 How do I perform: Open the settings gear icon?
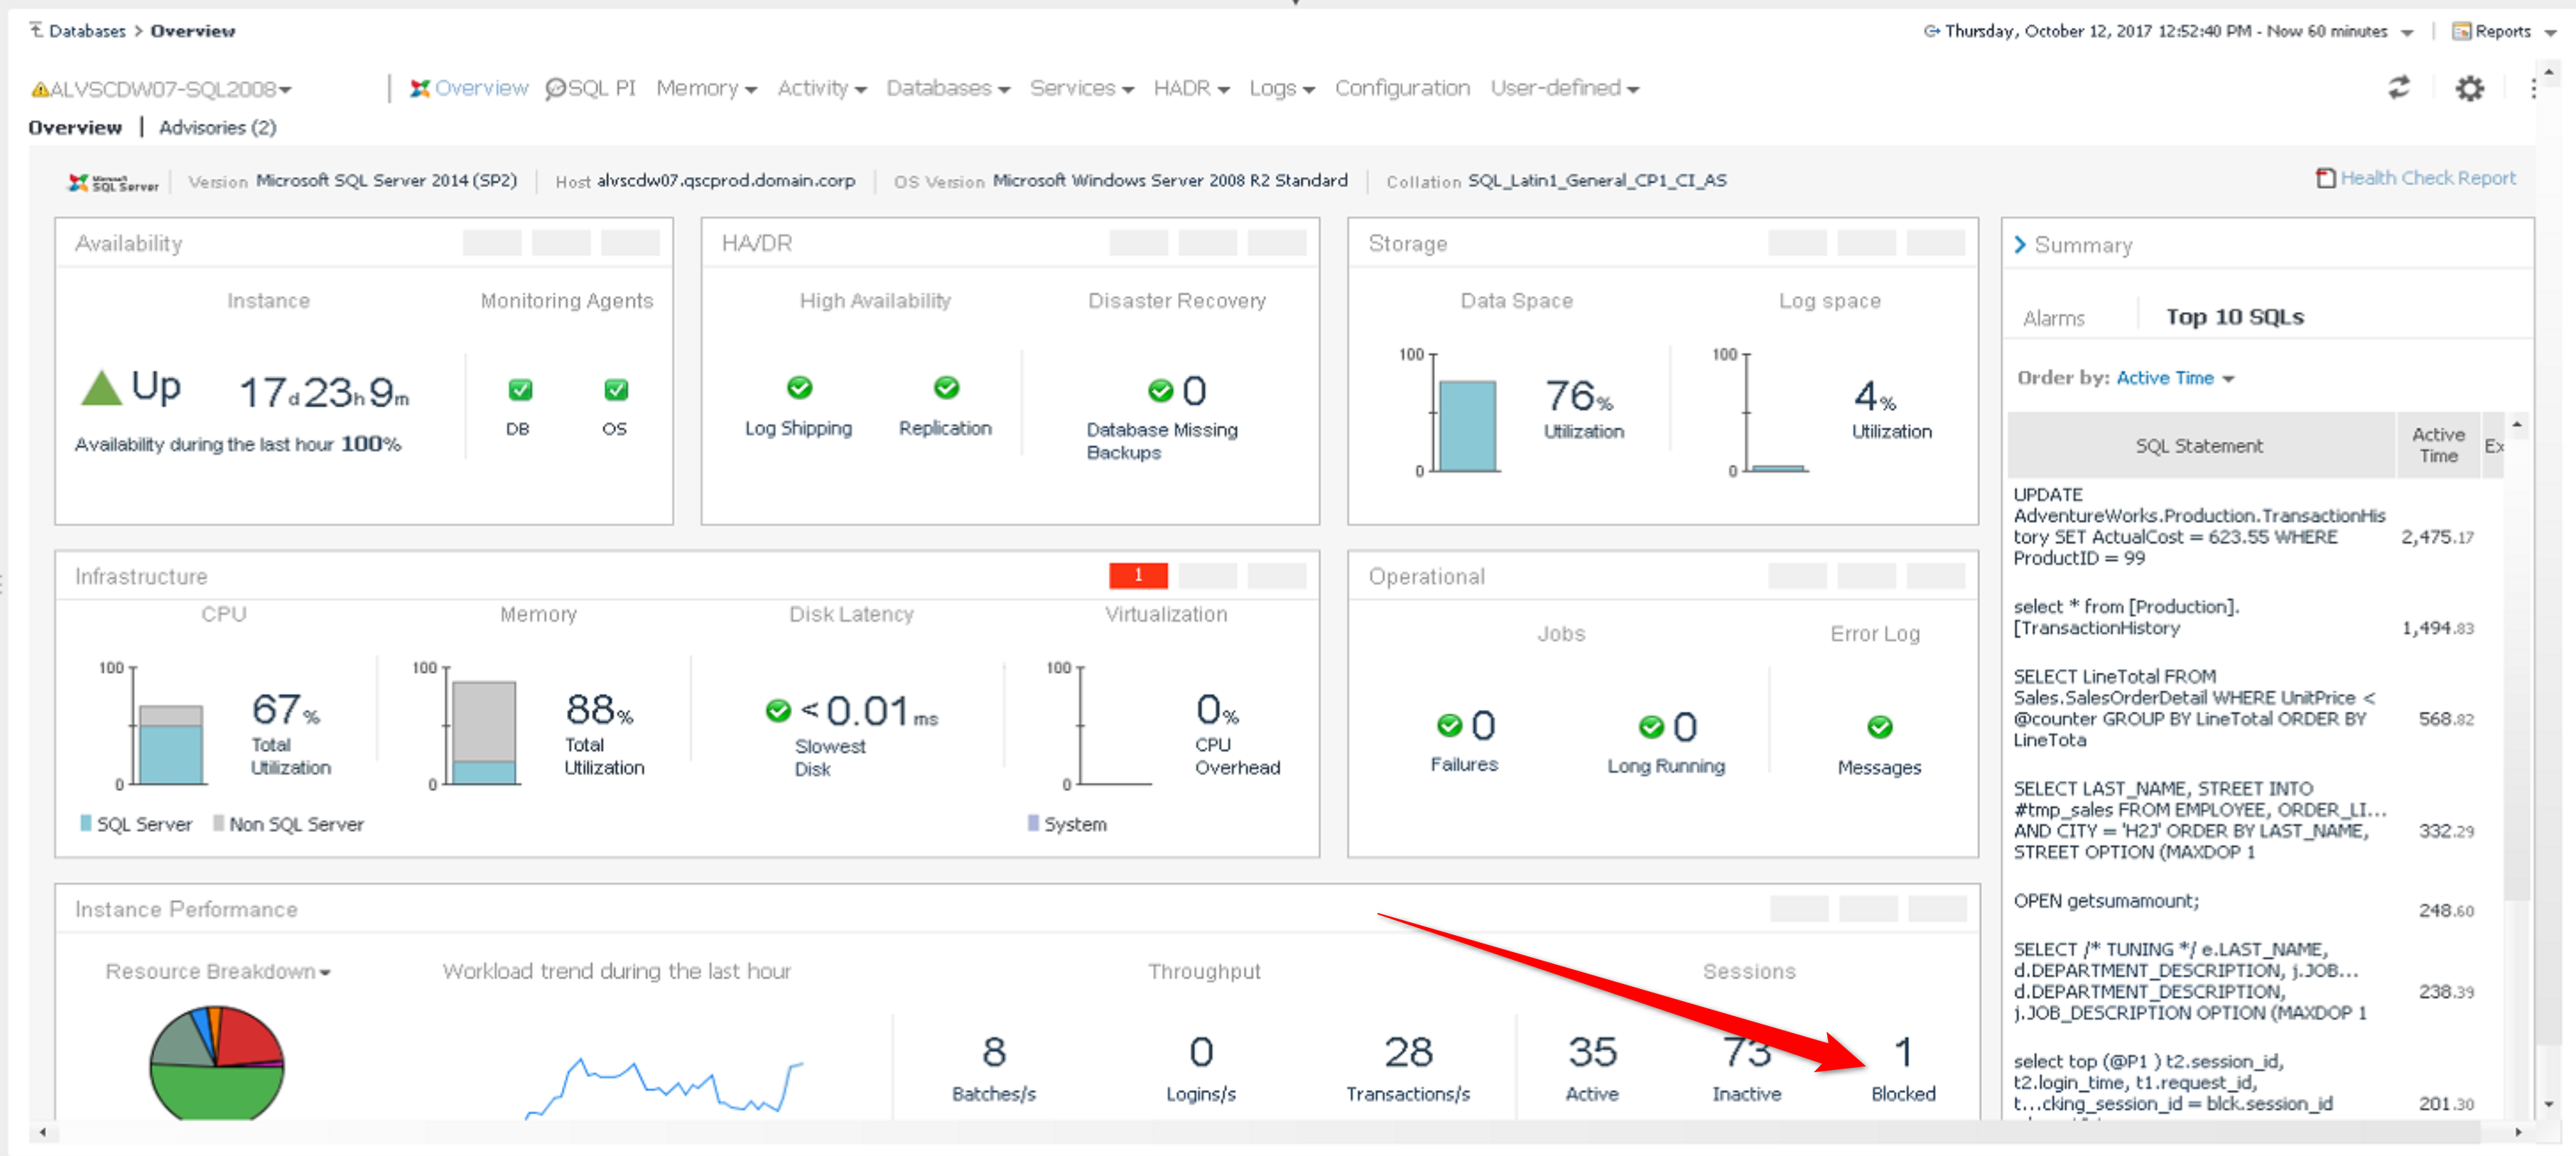(2469, 88)
